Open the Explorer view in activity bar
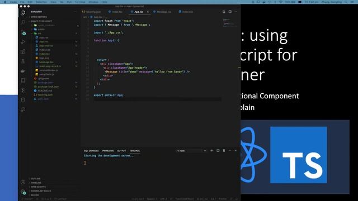This screenshot has width=358, height=201. pyautogui.click(x=23, y=13)
